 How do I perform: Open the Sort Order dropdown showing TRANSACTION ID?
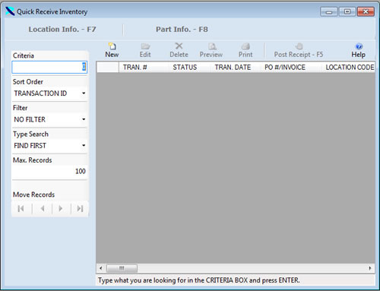click(x=49, y=93)
